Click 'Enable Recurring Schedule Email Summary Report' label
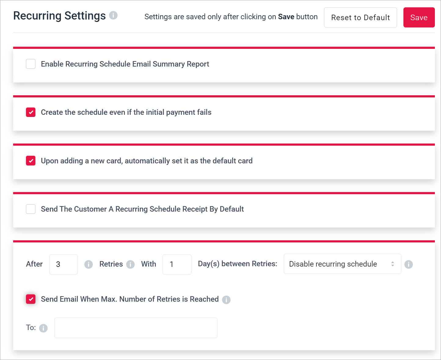 [125, 64]
